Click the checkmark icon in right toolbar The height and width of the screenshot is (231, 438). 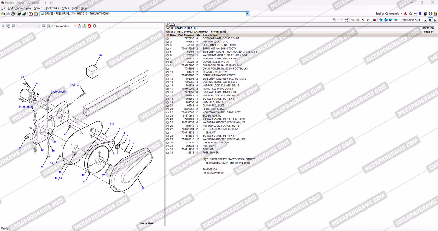coord(342,20)
